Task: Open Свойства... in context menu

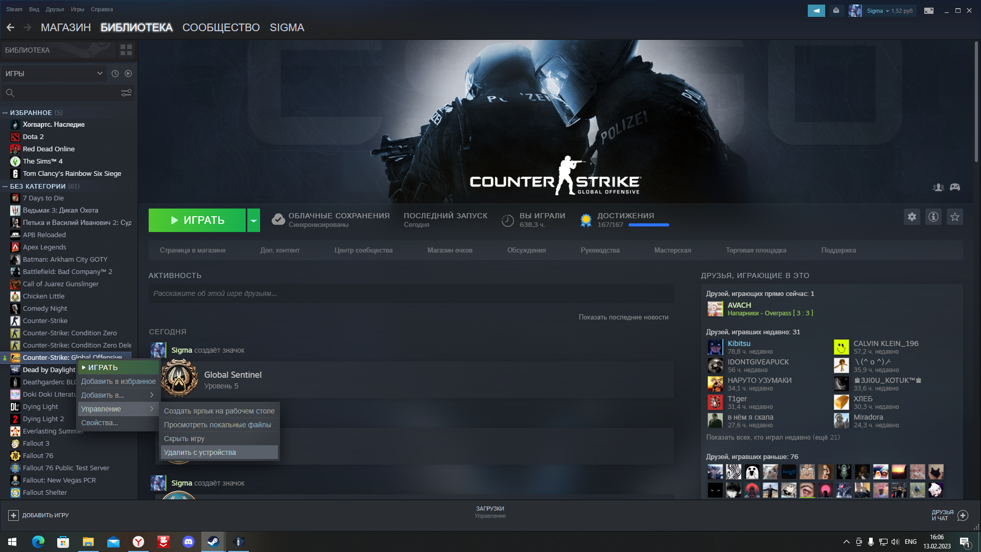Action: pos(100,423)
